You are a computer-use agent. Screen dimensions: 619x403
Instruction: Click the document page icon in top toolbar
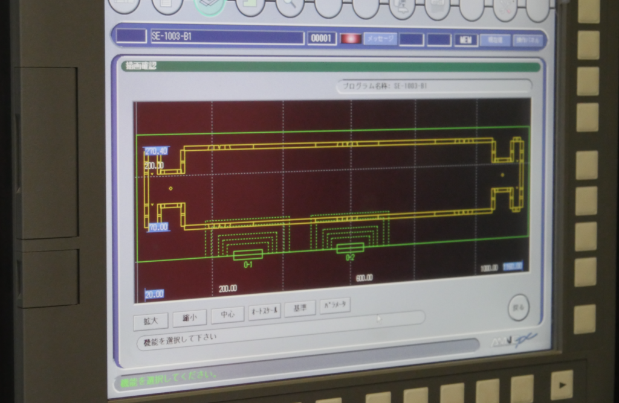pyautogui.click(x=167, y=5)
